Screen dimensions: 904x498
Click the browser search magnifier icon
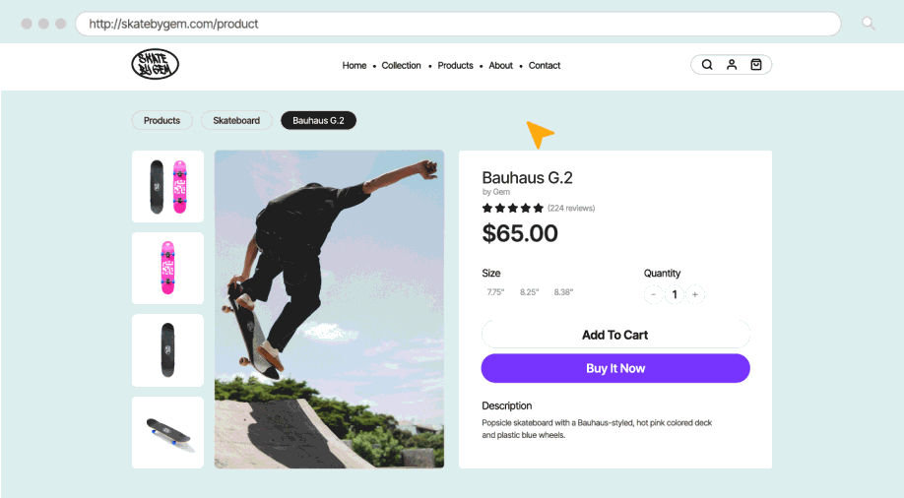[x=869, y=24]
